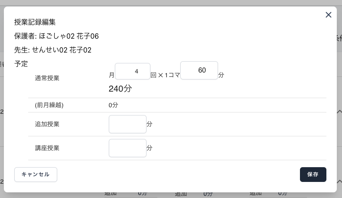Image resolution: width=342 pixels, height=198 pixels.
Task: Click the monthly lesson count field
Action: (133, 71)
